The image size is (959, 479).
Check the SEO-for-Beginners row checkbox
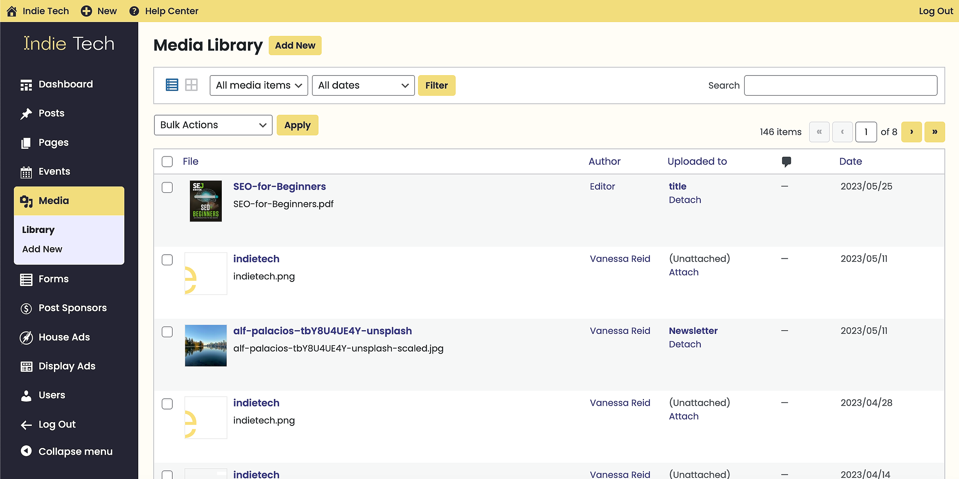pyautogui.click(x=167, y=187)
